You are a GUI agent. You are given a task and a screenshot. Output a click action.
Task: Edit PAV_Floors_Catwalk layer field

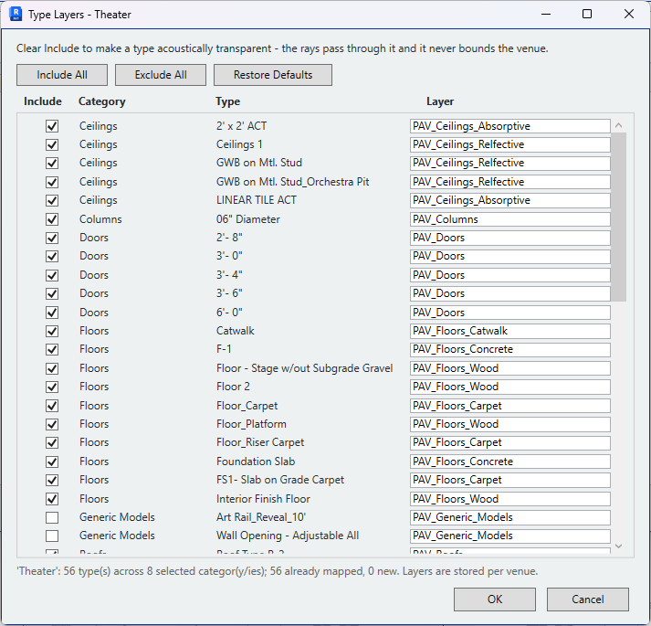coord(509,331)
